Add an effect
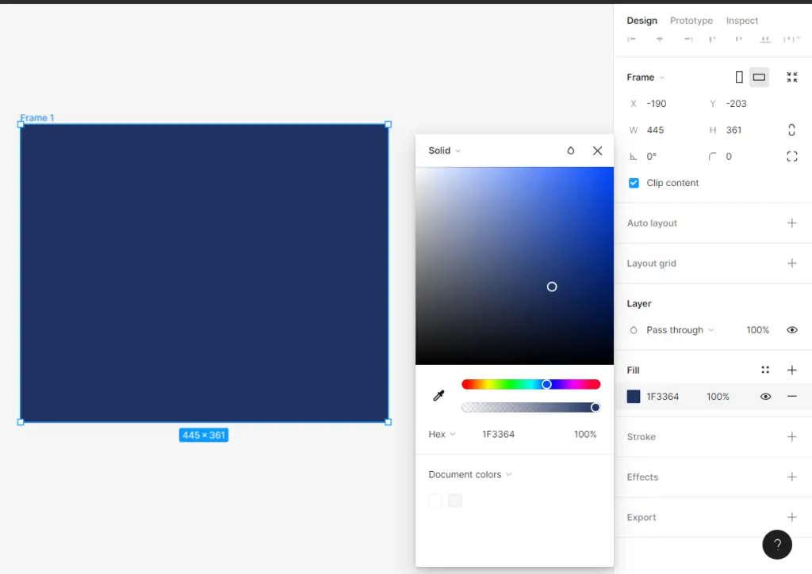Screen dimensions: 812x574 click(792, 477)
